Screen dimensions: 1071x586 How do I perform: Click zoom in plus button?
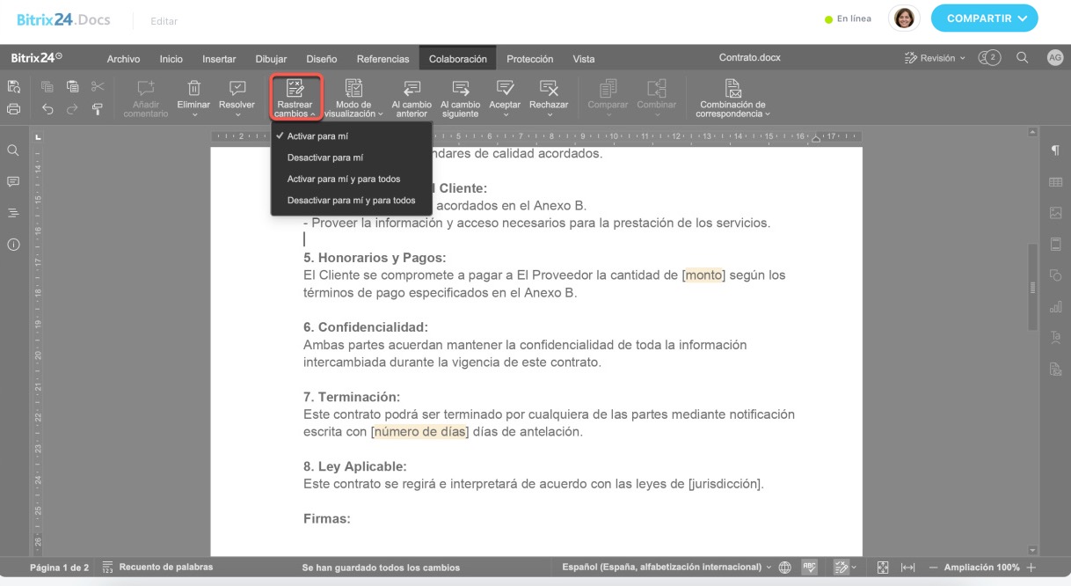pos(1031,568)
